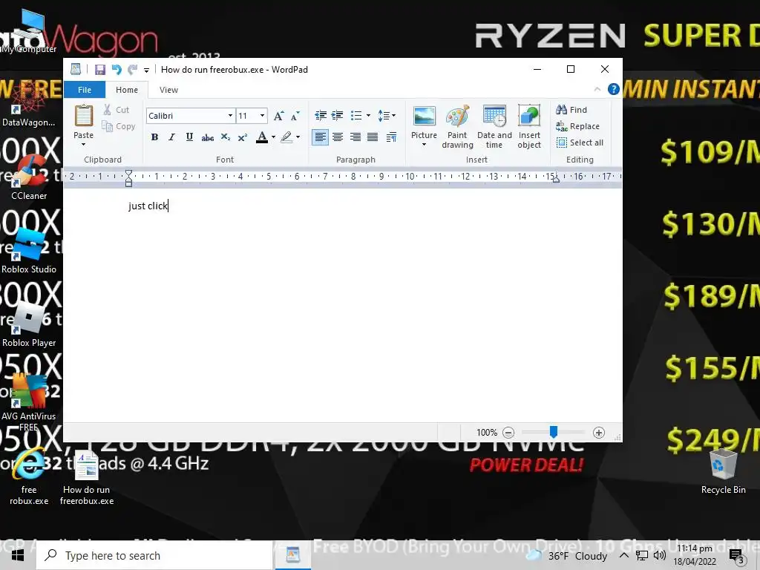760x570 pixels.
Task: Open the font size 11 dropdown
Action: 262,115
